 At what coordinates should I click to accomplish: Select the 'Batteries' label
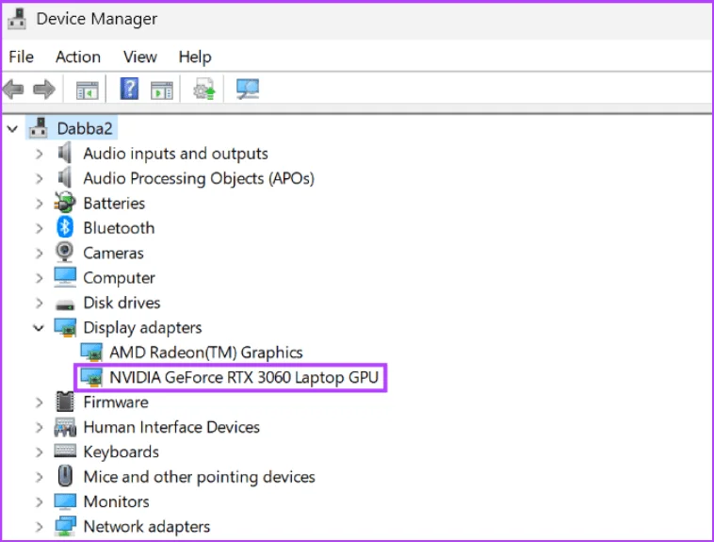pos(114,204)
